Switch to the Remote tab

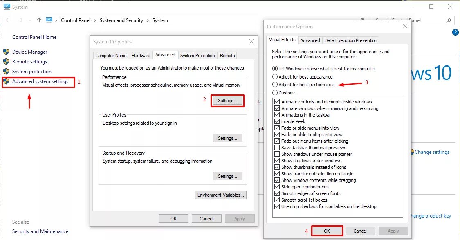(x=227, y=56)
